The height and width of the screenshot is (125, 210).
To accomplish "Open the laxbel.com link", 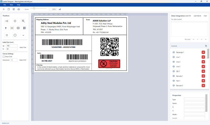I will point(6,123).
